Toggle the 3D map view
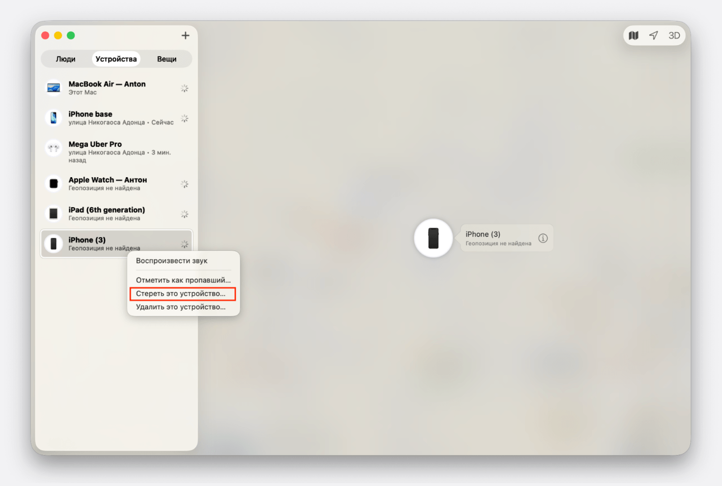722x486 pixels. tap(674, 36)
